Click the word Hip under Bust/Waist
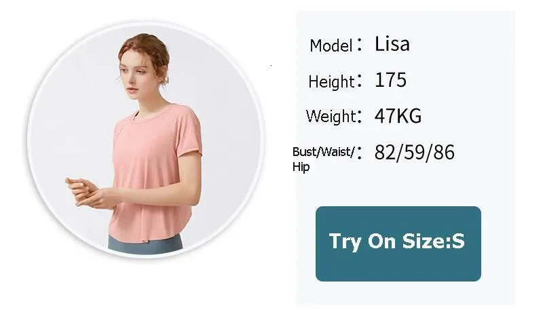 (x=301, y=167)
